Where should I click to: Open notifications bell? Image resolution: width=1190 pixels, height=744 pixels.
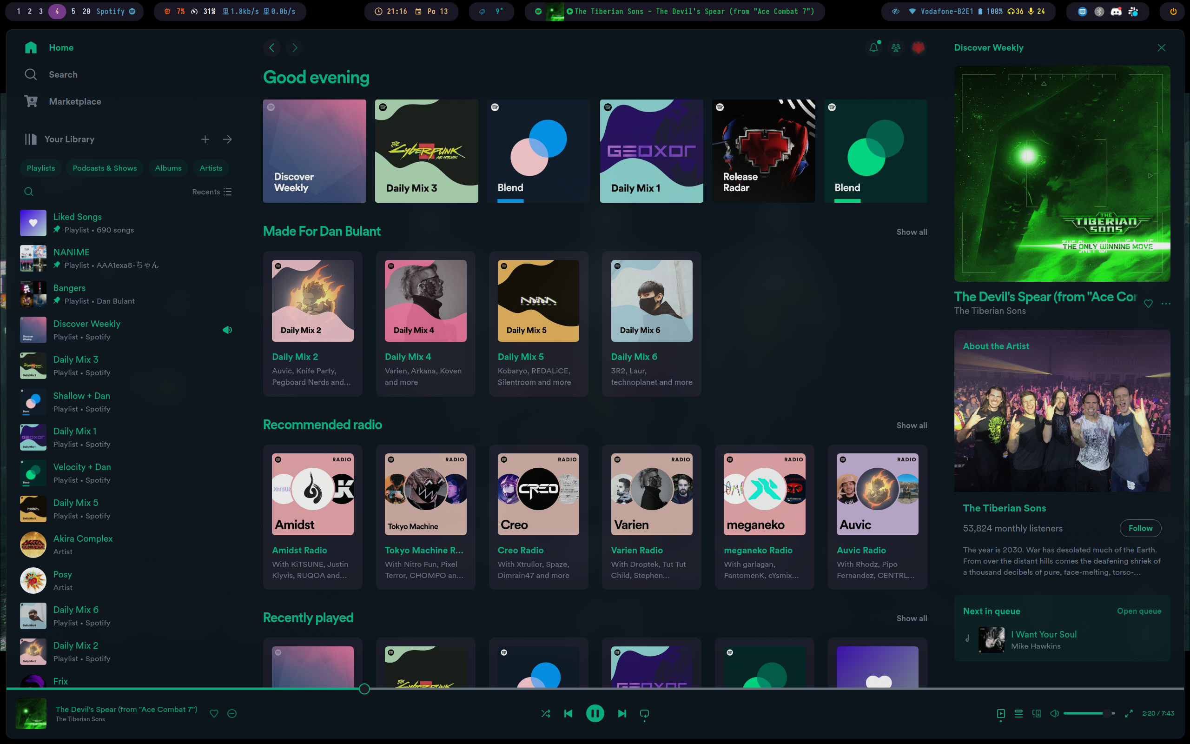point(874,48)
